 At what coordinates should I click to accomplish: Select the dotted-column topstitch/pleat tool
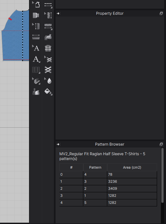tap(36, 70)
